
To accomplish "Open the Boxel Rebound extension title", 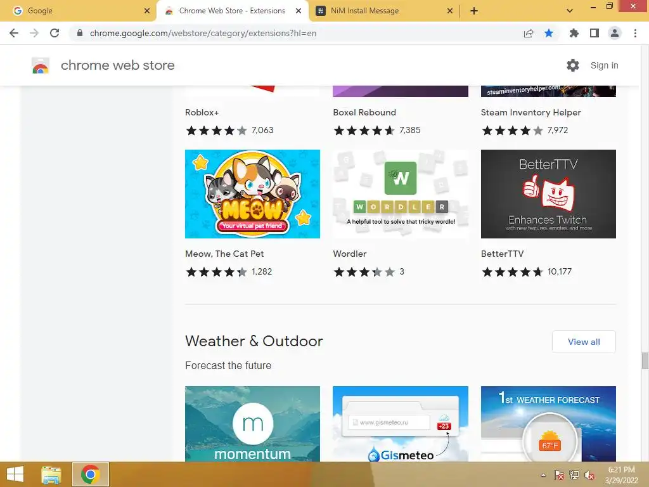I will 364,112.
